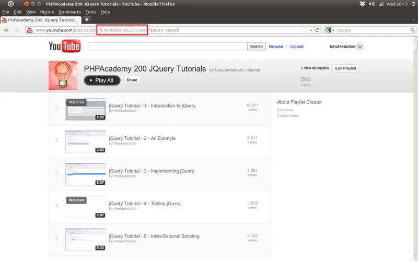The width and height of the screenshot is (418, 261).
Task: Click the Play All button
Action: click(102, 80)
